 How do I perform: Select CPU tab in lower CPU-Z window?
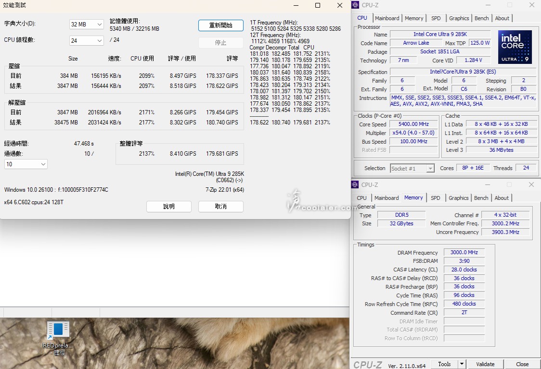click(361, 198)
